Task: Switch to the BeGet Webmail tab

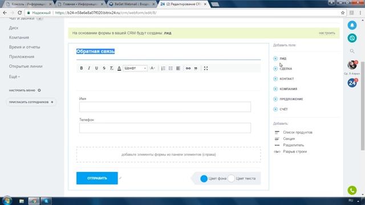Action: (x=132, y=4)
